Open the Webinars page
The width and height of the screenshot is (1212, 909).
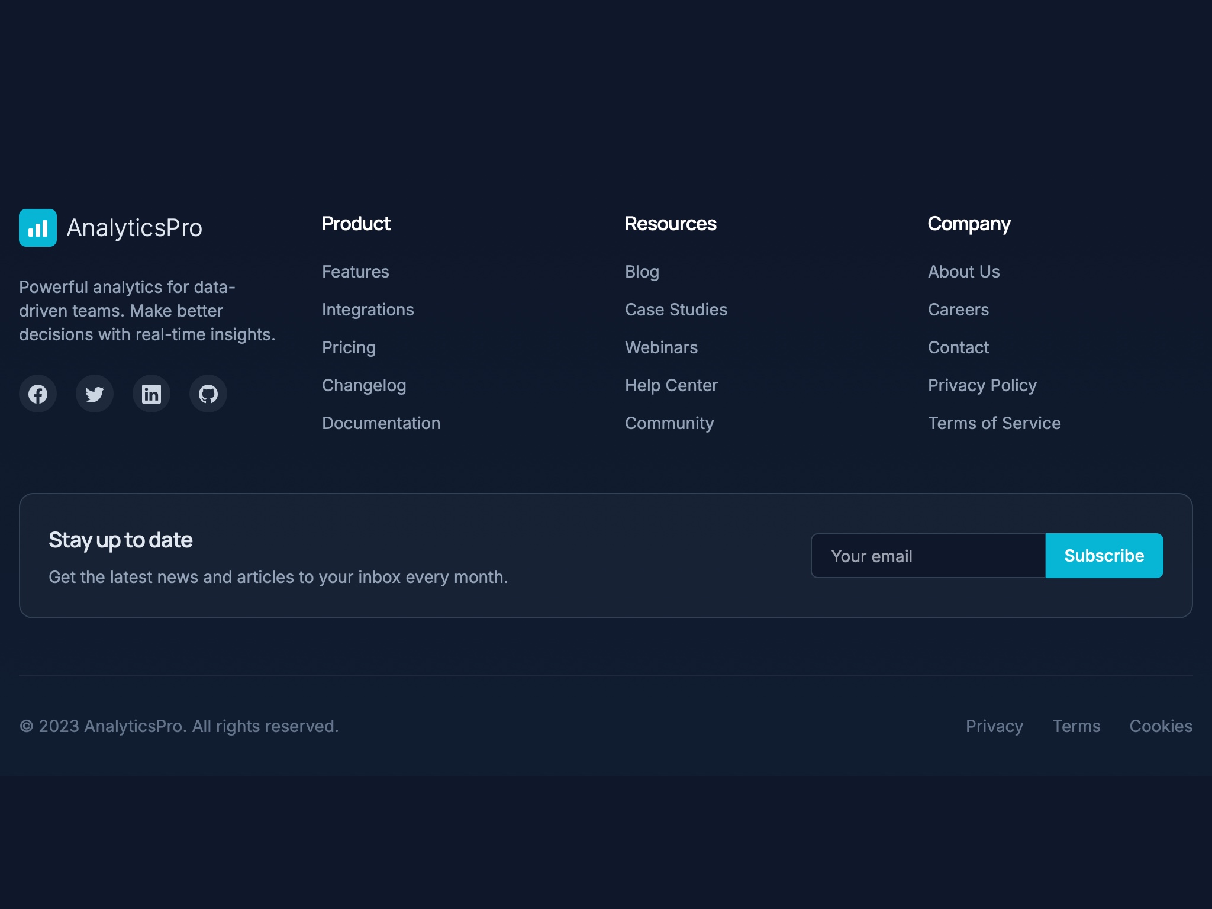pyautogui.click(x=661, y=347)
